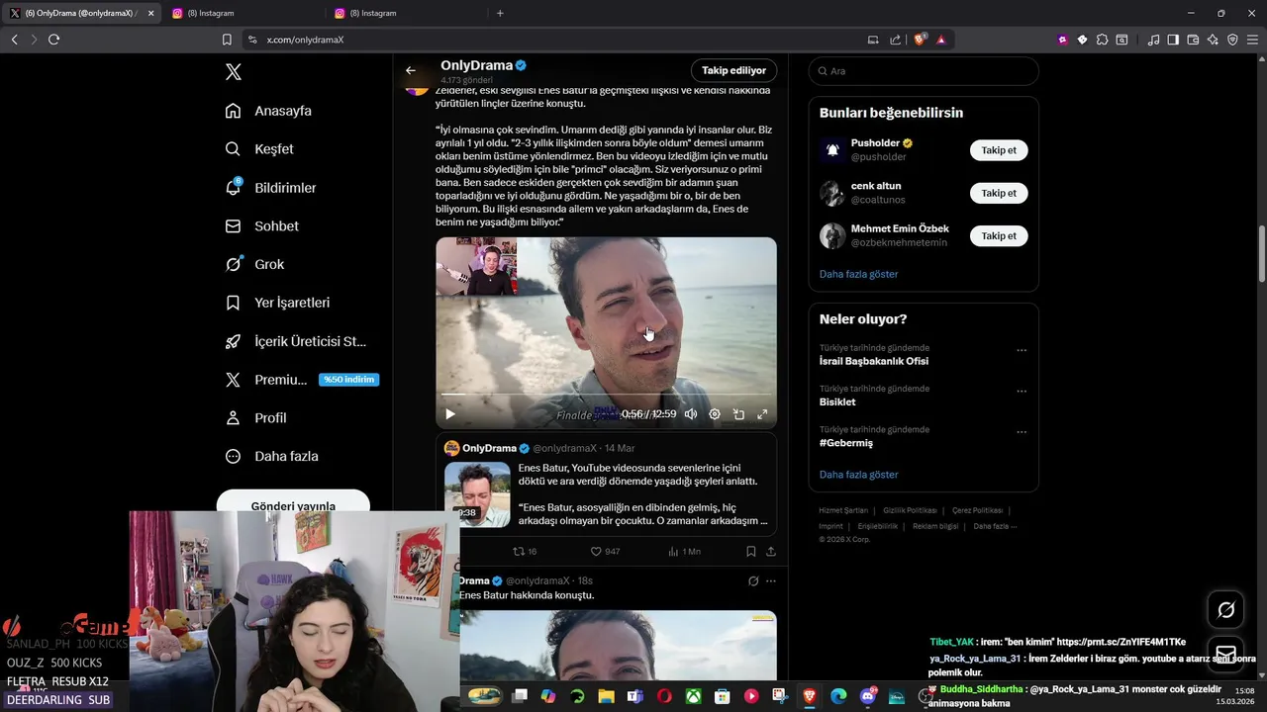Viewport: 1267px width, 712px height.
Task: Bookmark this page from the toolbar
Action: (227, 40)
